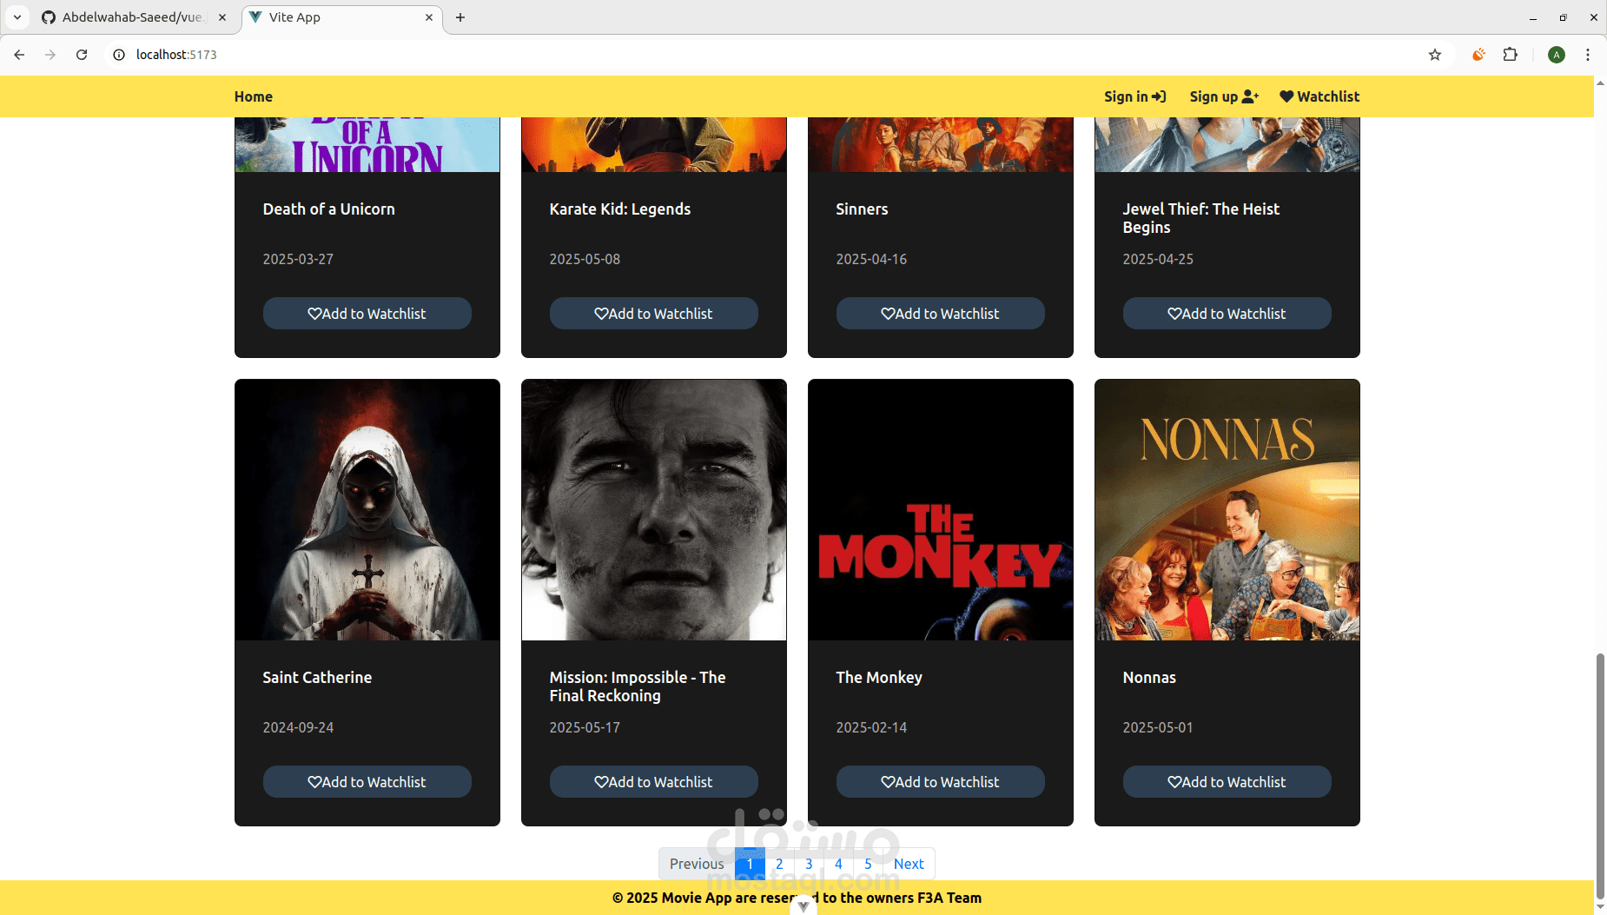Image resolution: width=1607 pixels, height=915 pixels.
Task: View site information icon in address bar
Action: (x=119, y=55)
